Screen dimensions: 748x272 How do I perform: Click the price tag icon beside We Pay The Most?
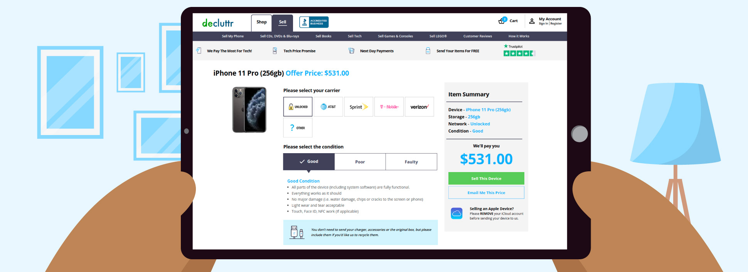pyautogui.click(x=199, y=51)
